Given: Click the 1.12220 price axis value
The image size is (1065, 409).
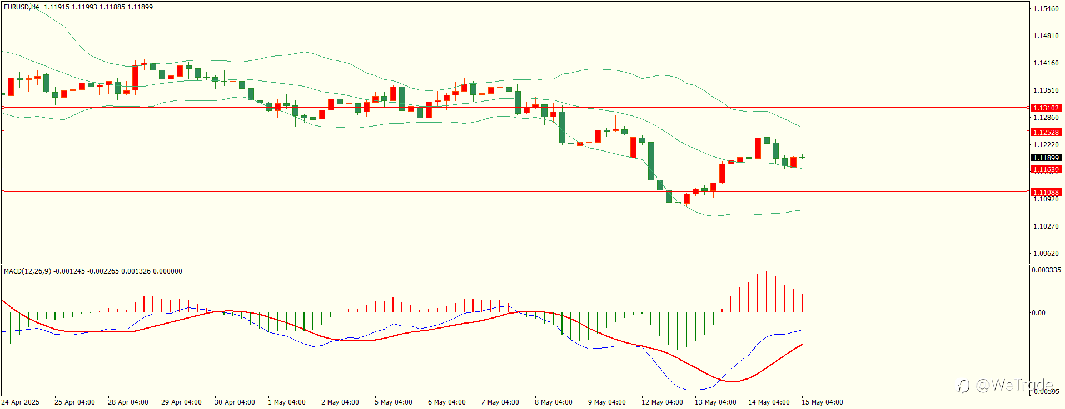Looking at the screenshot, I should (x=1046, y=145).
